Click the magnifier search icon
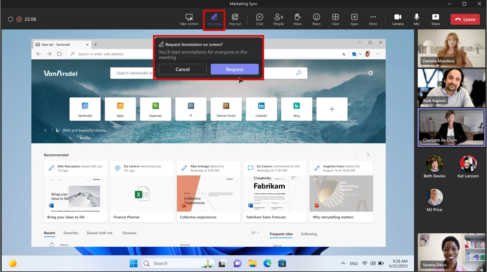This screenshot has height=272, width=487. (x=299, y=73)
